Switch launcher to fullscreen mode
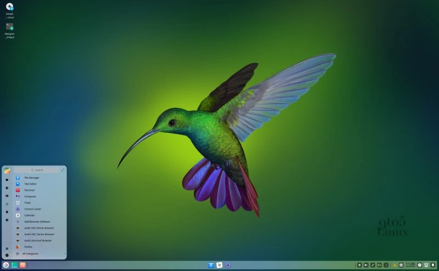This screenshot has width=439, height=271. [63, 170]
